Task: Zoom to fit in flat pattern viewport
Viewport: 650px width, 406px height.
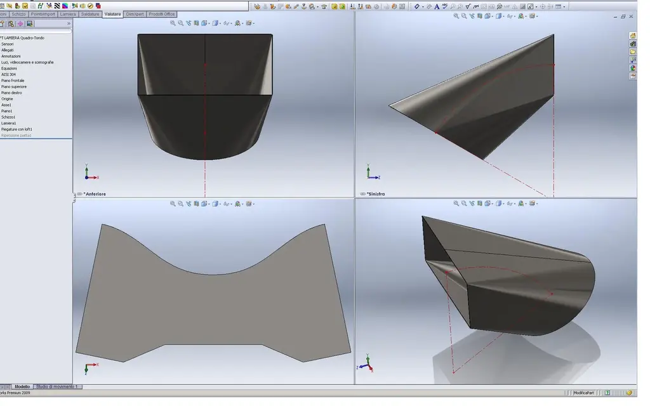Action: [173, 204]
